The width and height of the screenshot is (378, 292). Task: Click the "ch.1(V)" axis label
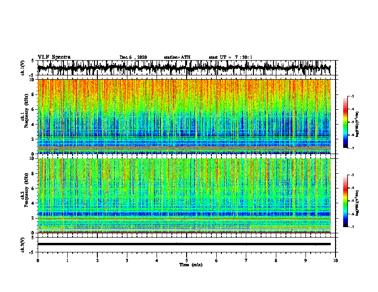(23, 68)
